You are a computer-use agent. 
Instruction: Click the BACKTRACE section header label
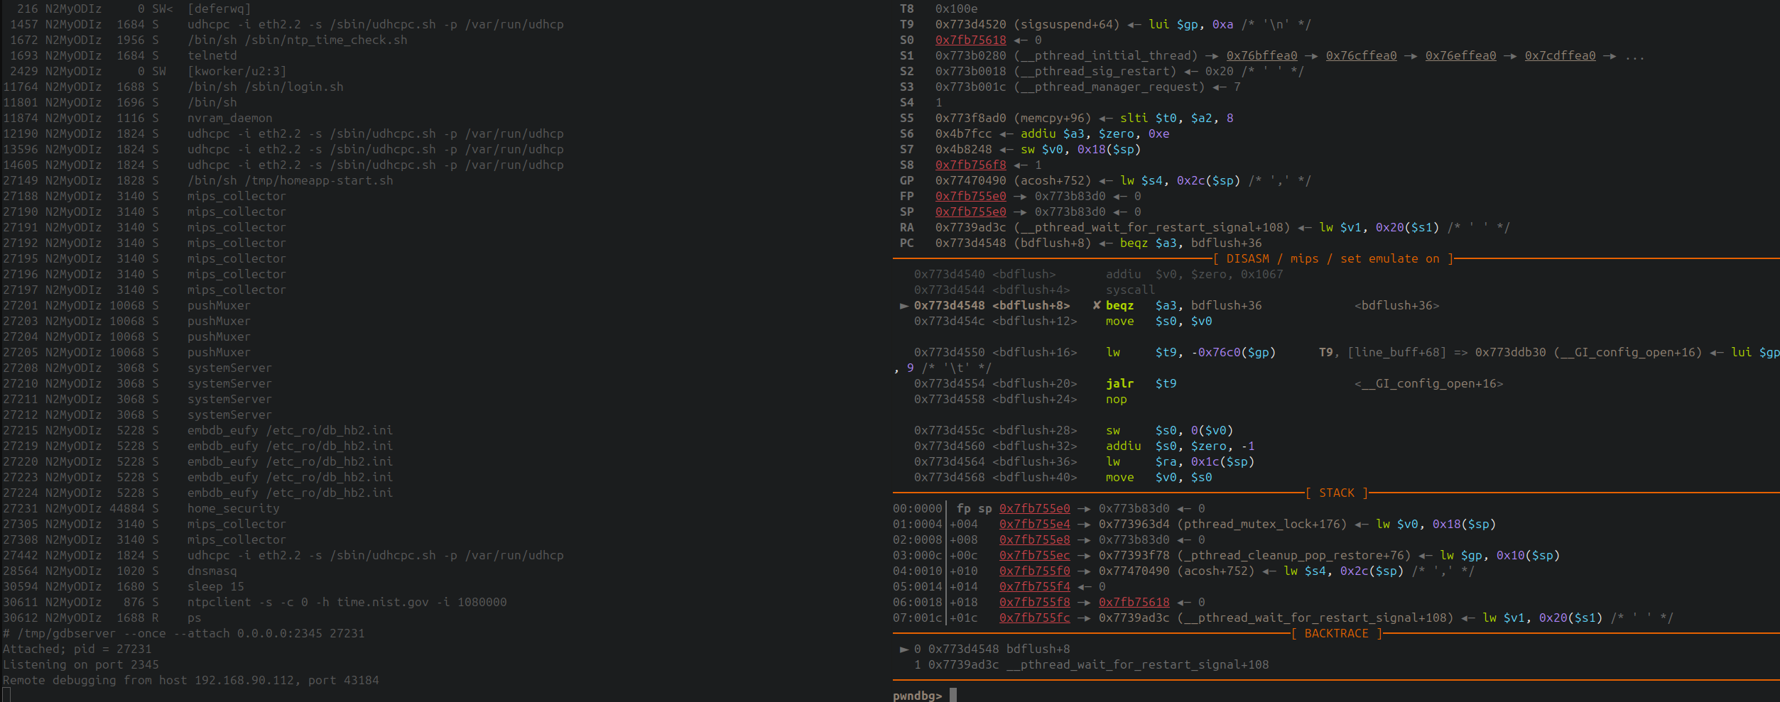coord(1337,633)
